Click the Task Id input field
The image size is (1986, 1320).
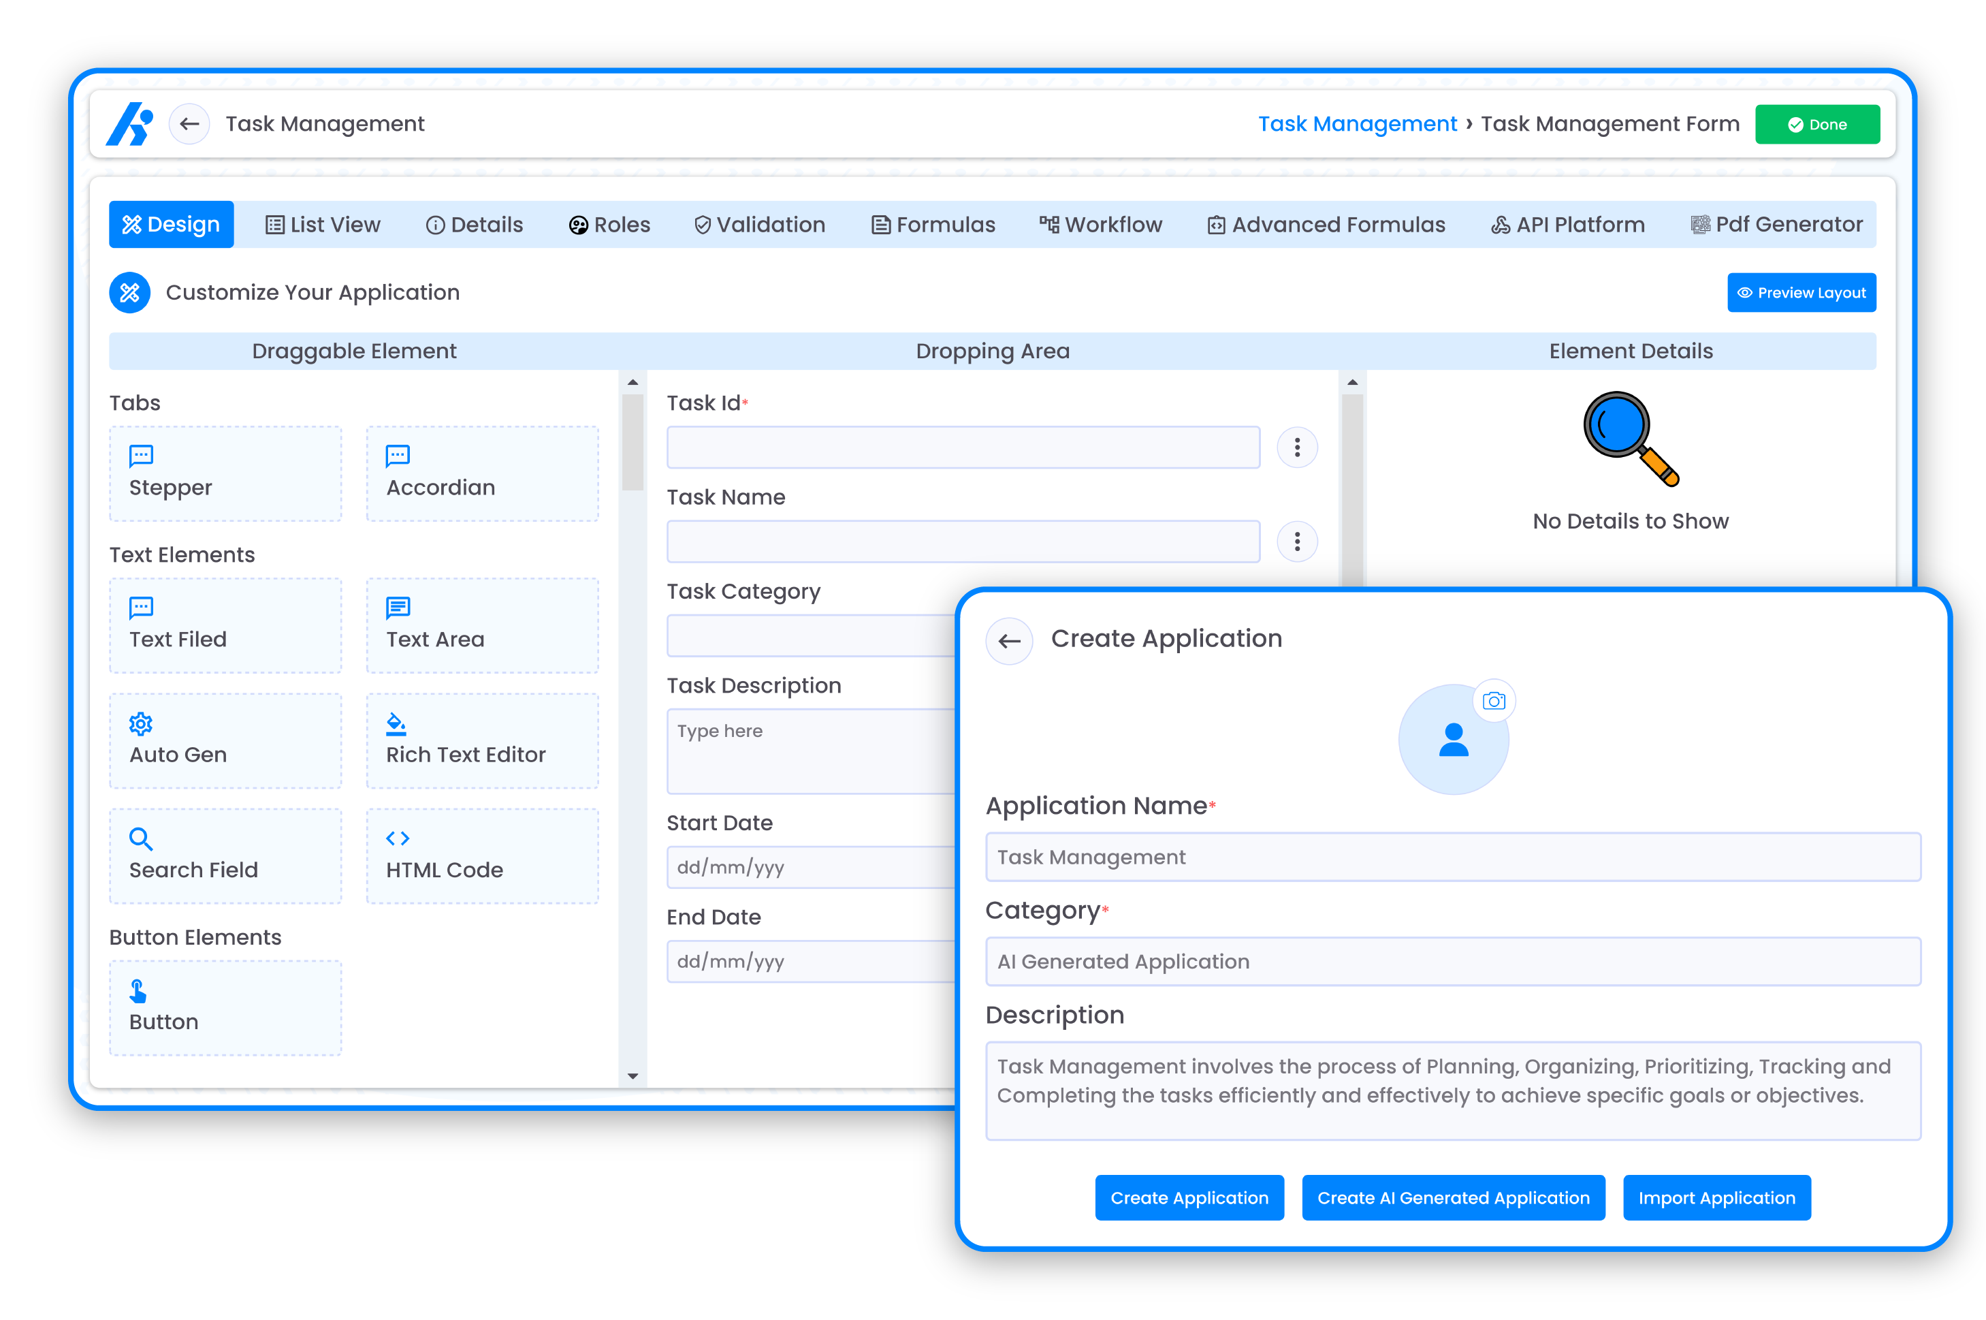coord(963,447)
